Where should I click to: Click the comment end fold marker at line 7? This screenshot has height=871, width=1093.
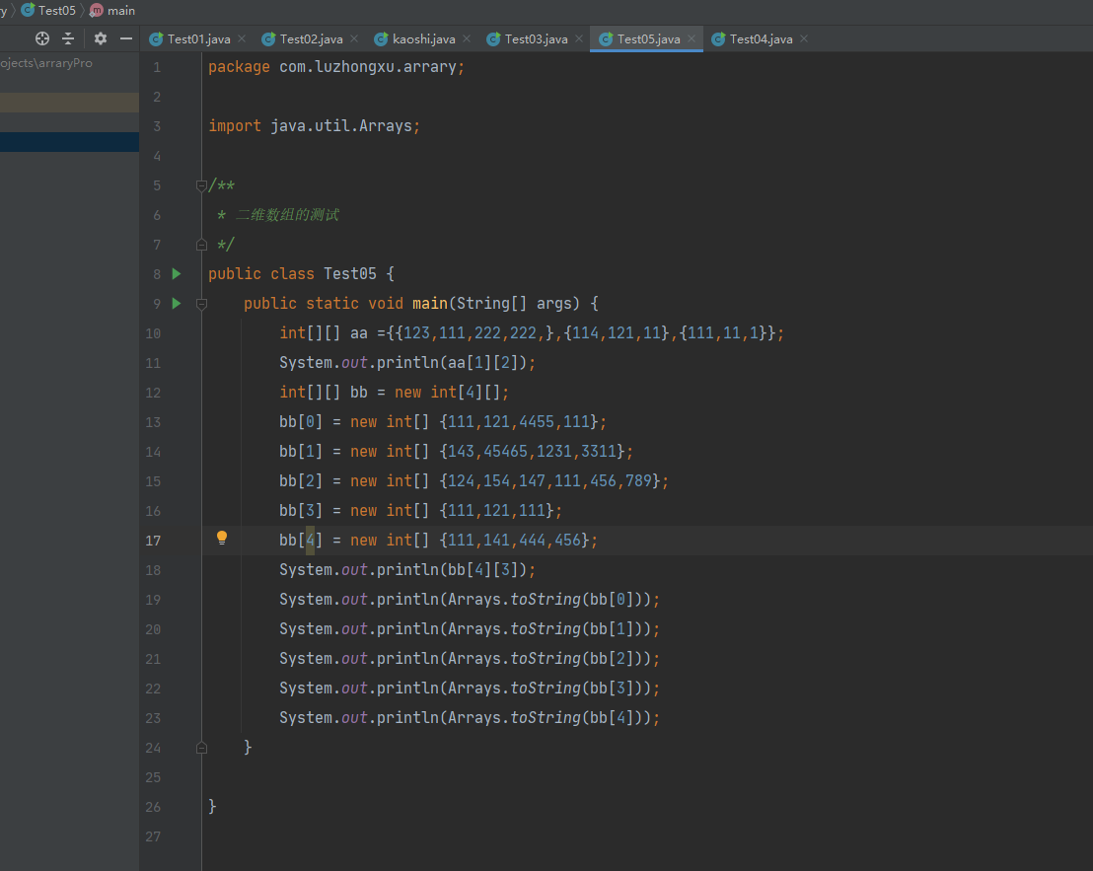(x=201, y=245)
